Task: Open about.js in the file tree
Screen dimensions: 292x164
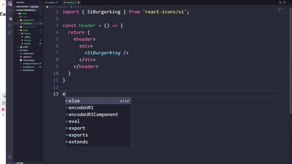Action: (27, 40)
